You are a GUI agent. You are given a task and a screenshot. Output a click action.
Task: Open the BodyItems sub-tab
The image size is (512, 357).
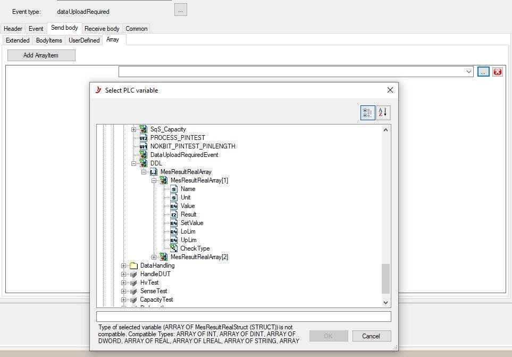pos(49,40)
